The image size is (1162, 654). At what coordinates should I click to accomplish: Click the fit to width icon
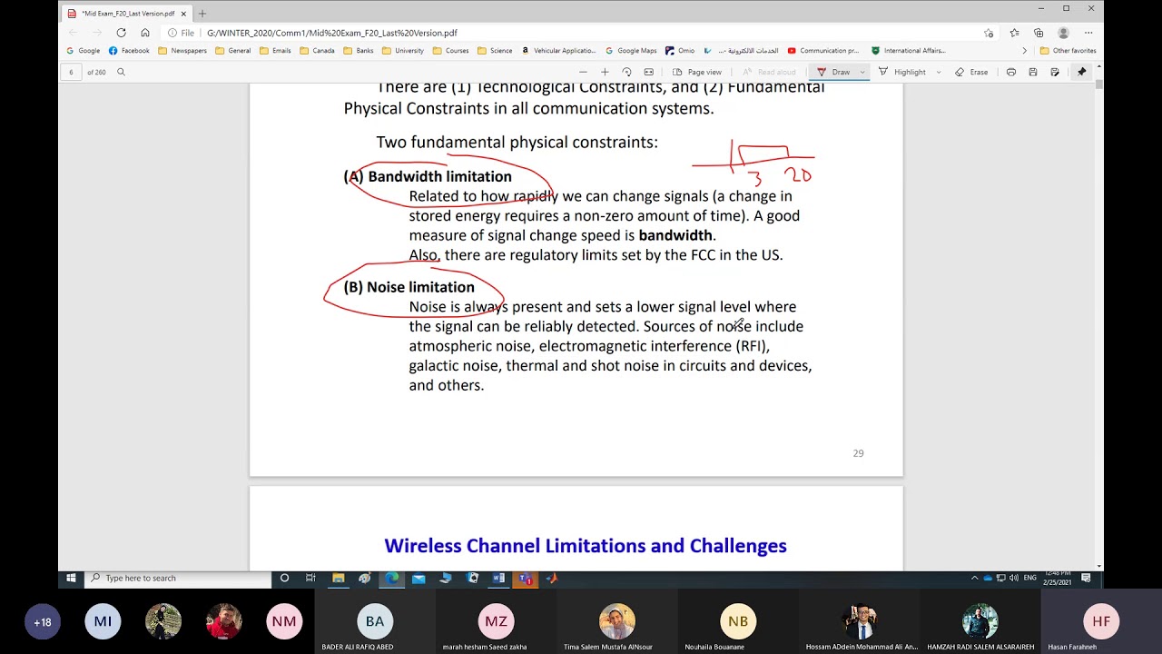[x=648, y=72]
